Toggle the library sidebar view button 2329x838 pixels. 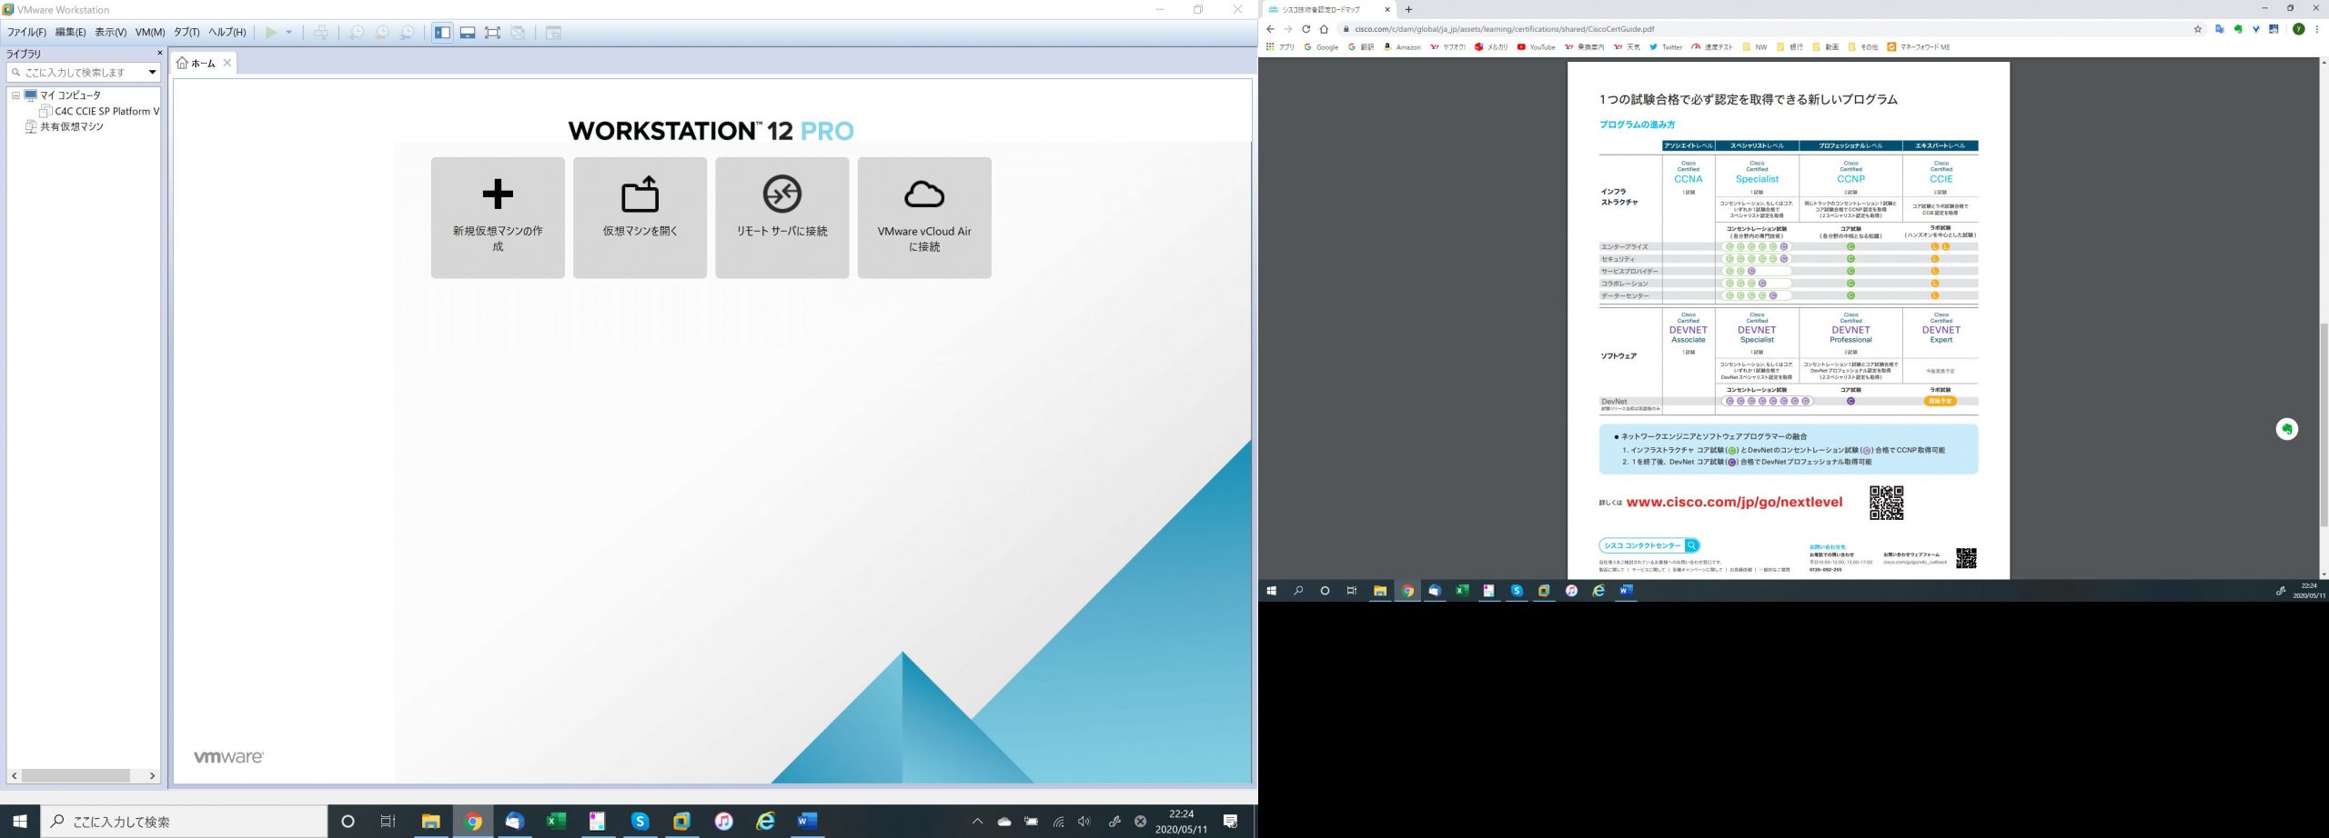click(x=442, y=33)
